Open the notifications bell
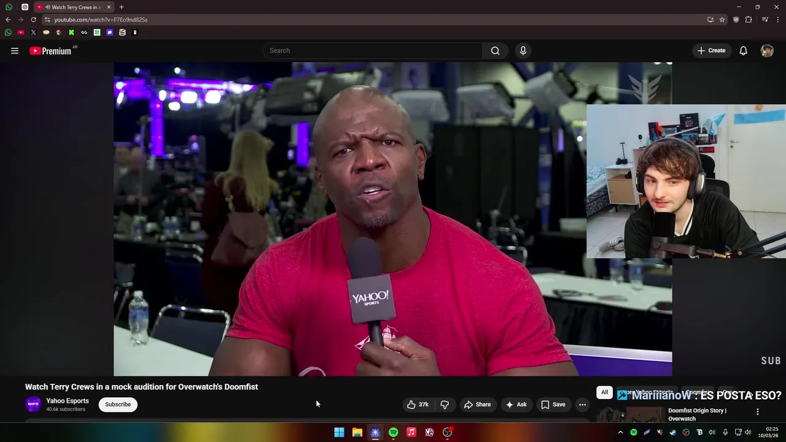Viewport: 786px width, 442px height. click(743, 51)
